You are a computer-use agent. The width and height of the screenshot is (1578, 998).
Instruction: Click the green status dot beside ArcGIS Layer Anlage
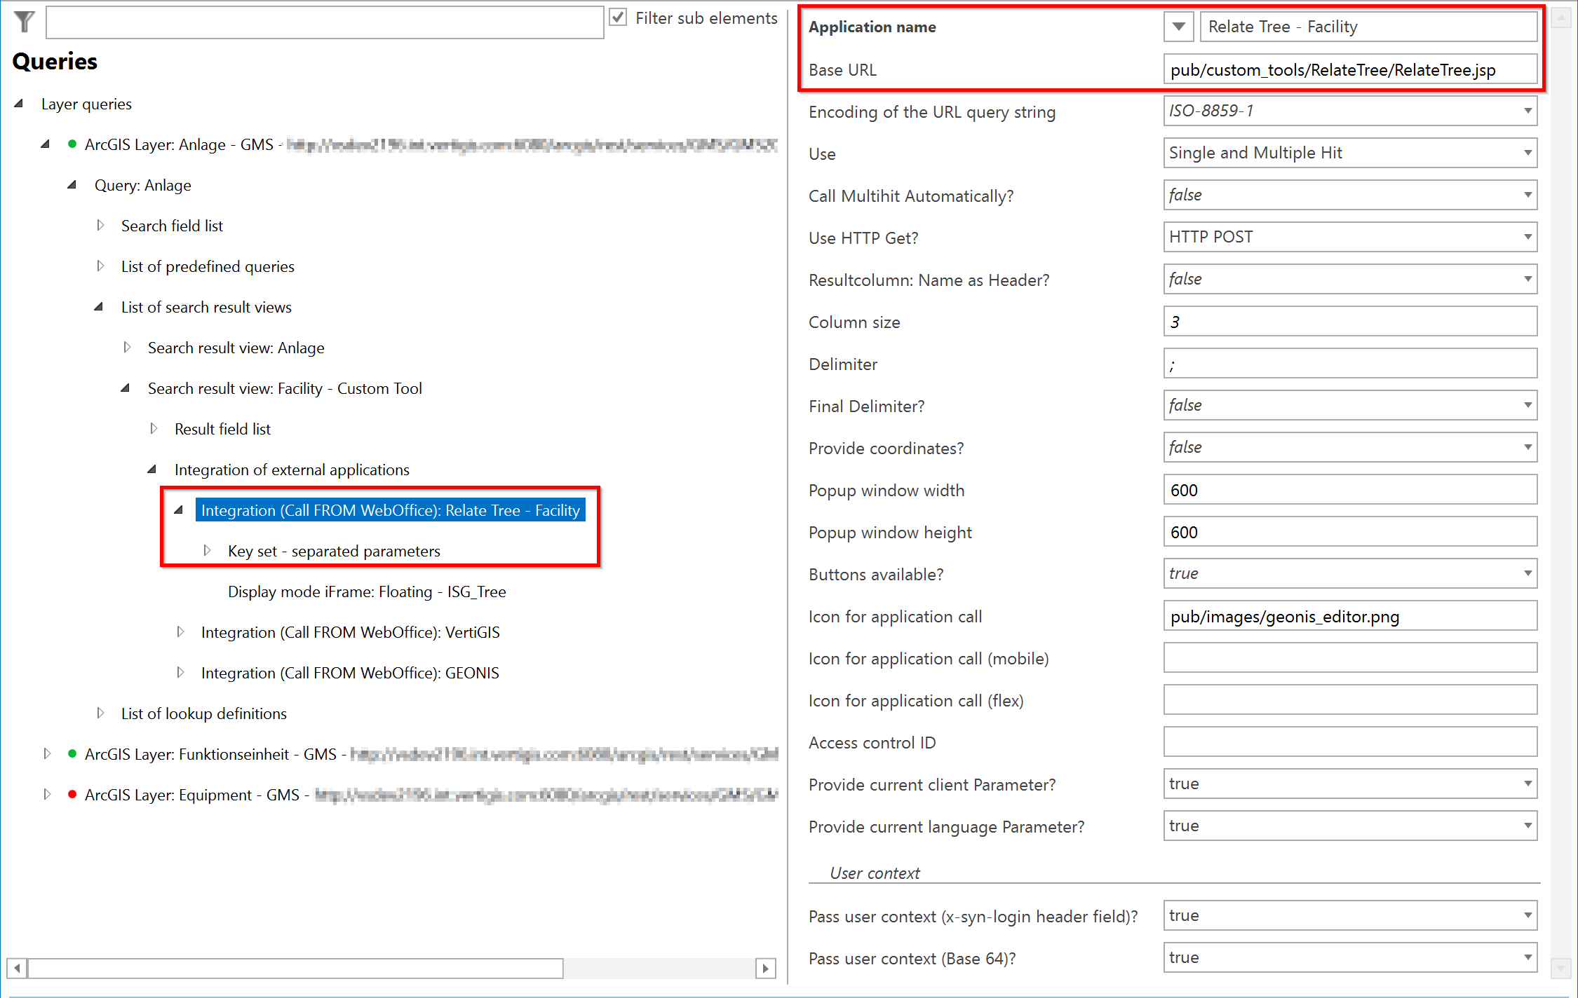[72, 144]
